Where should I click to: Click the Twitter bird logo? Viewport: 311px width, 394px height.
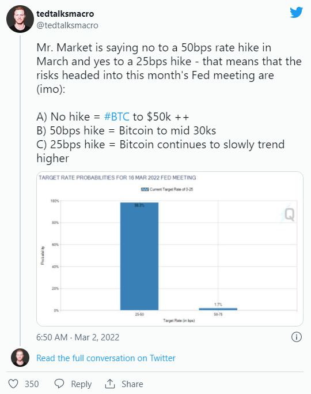[x=296, y=13]
